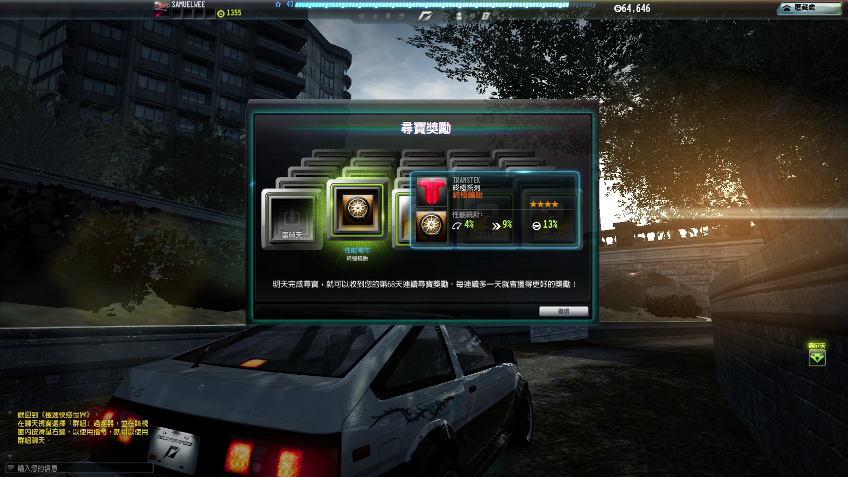This screenshot has height=477, width=848.
Task: Select the highlighted 終極輪胎 tire reward card
Action: (358, 210)
